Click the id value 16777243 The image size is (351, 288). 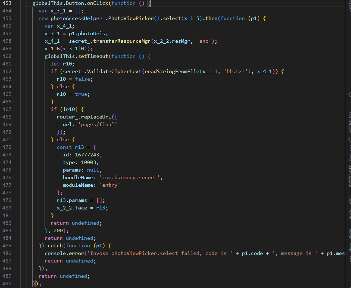tap(89, 155)
